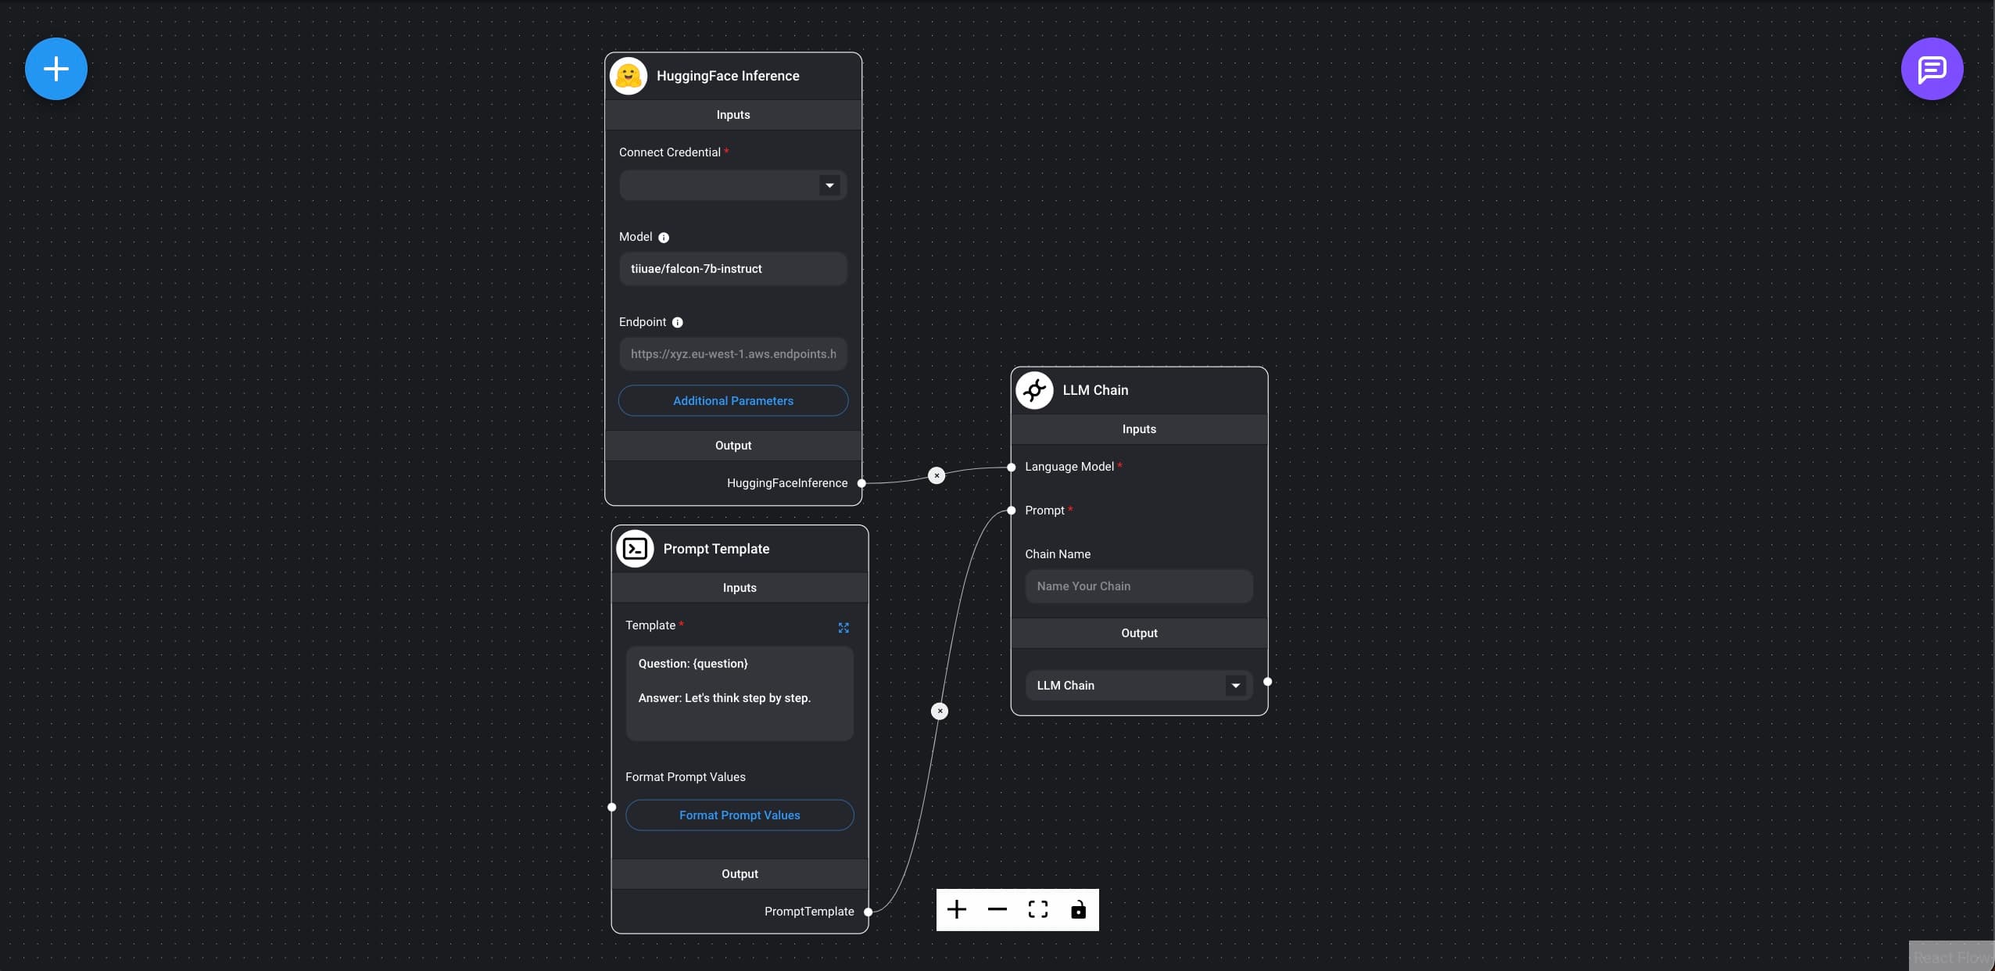Click the HuggingFaceInference output handle

(861, 483)
